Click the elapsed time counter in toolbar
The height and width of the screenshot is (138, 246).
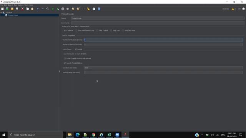[226, 9]
